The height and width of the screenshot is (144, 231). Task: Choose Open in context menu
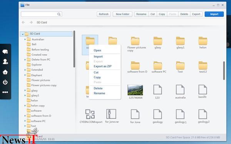[x=97, y=50]
